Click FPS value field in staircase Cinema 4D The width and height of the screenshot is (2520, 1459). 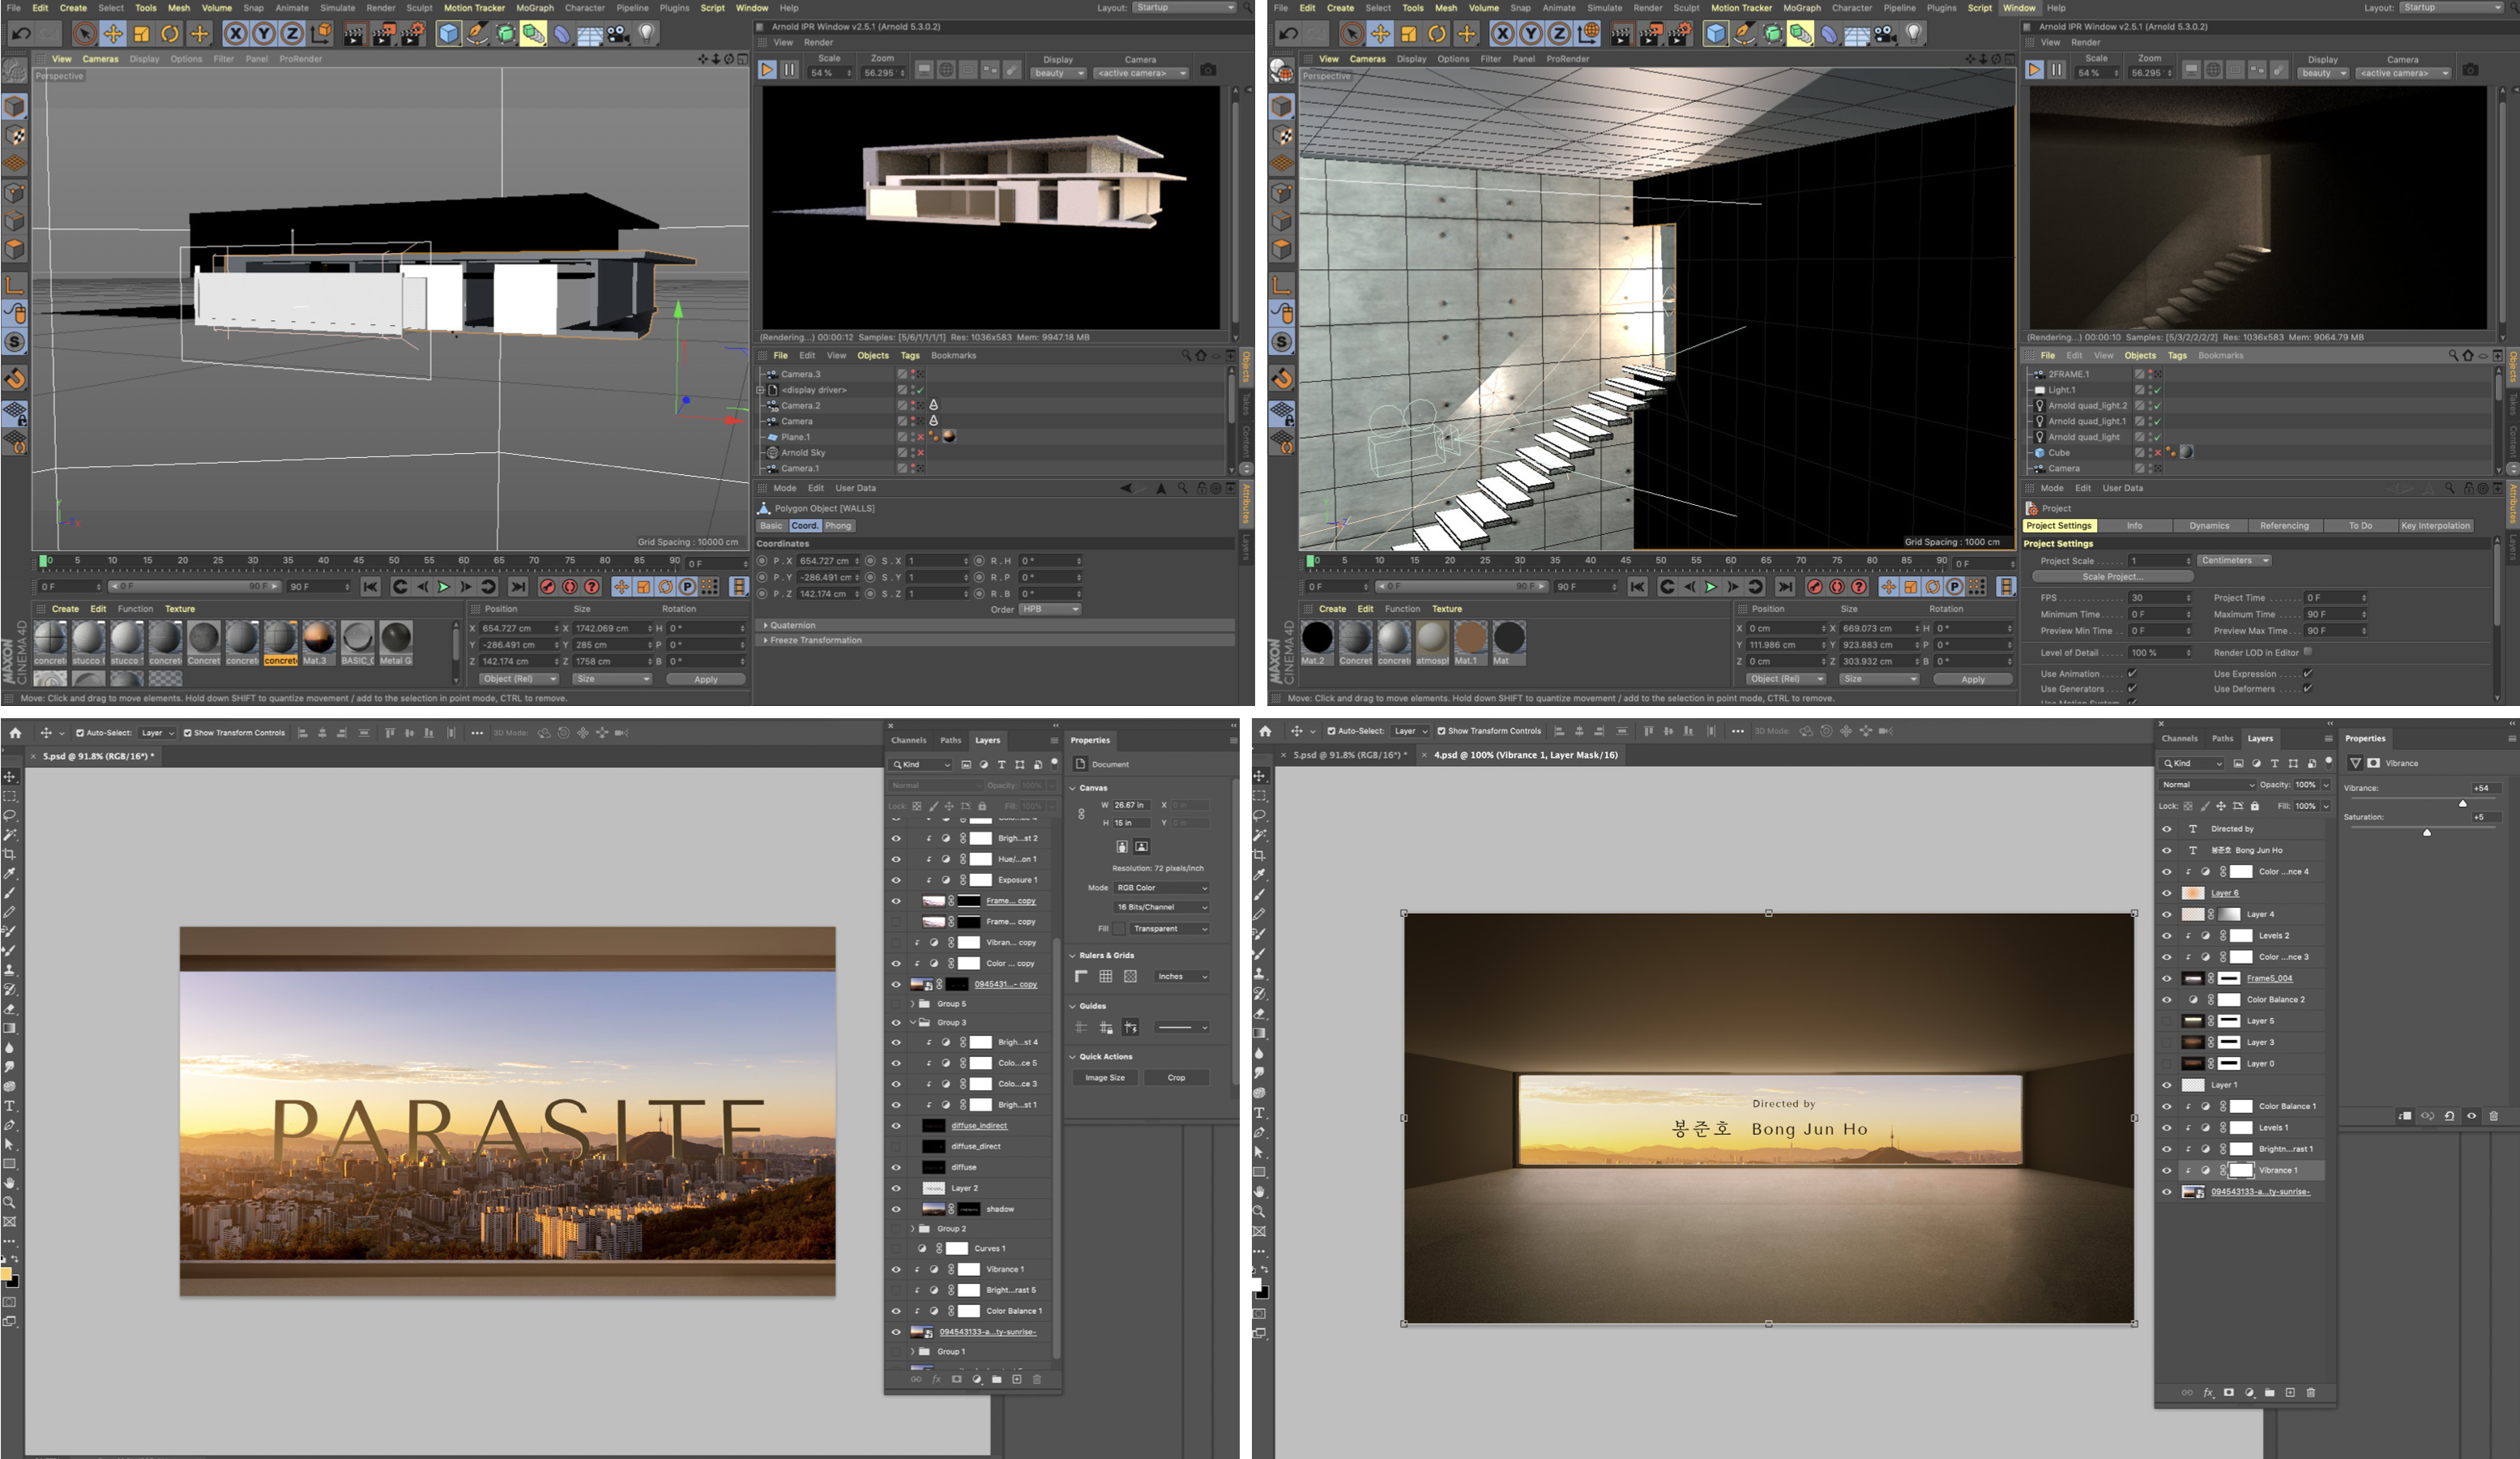[x=2161, y=597]
